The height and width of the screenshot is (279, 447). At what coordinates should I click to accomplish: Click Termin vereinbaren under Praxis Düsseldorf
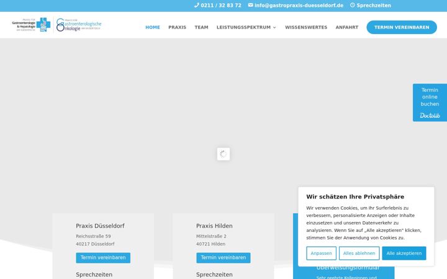click(103, 258)
